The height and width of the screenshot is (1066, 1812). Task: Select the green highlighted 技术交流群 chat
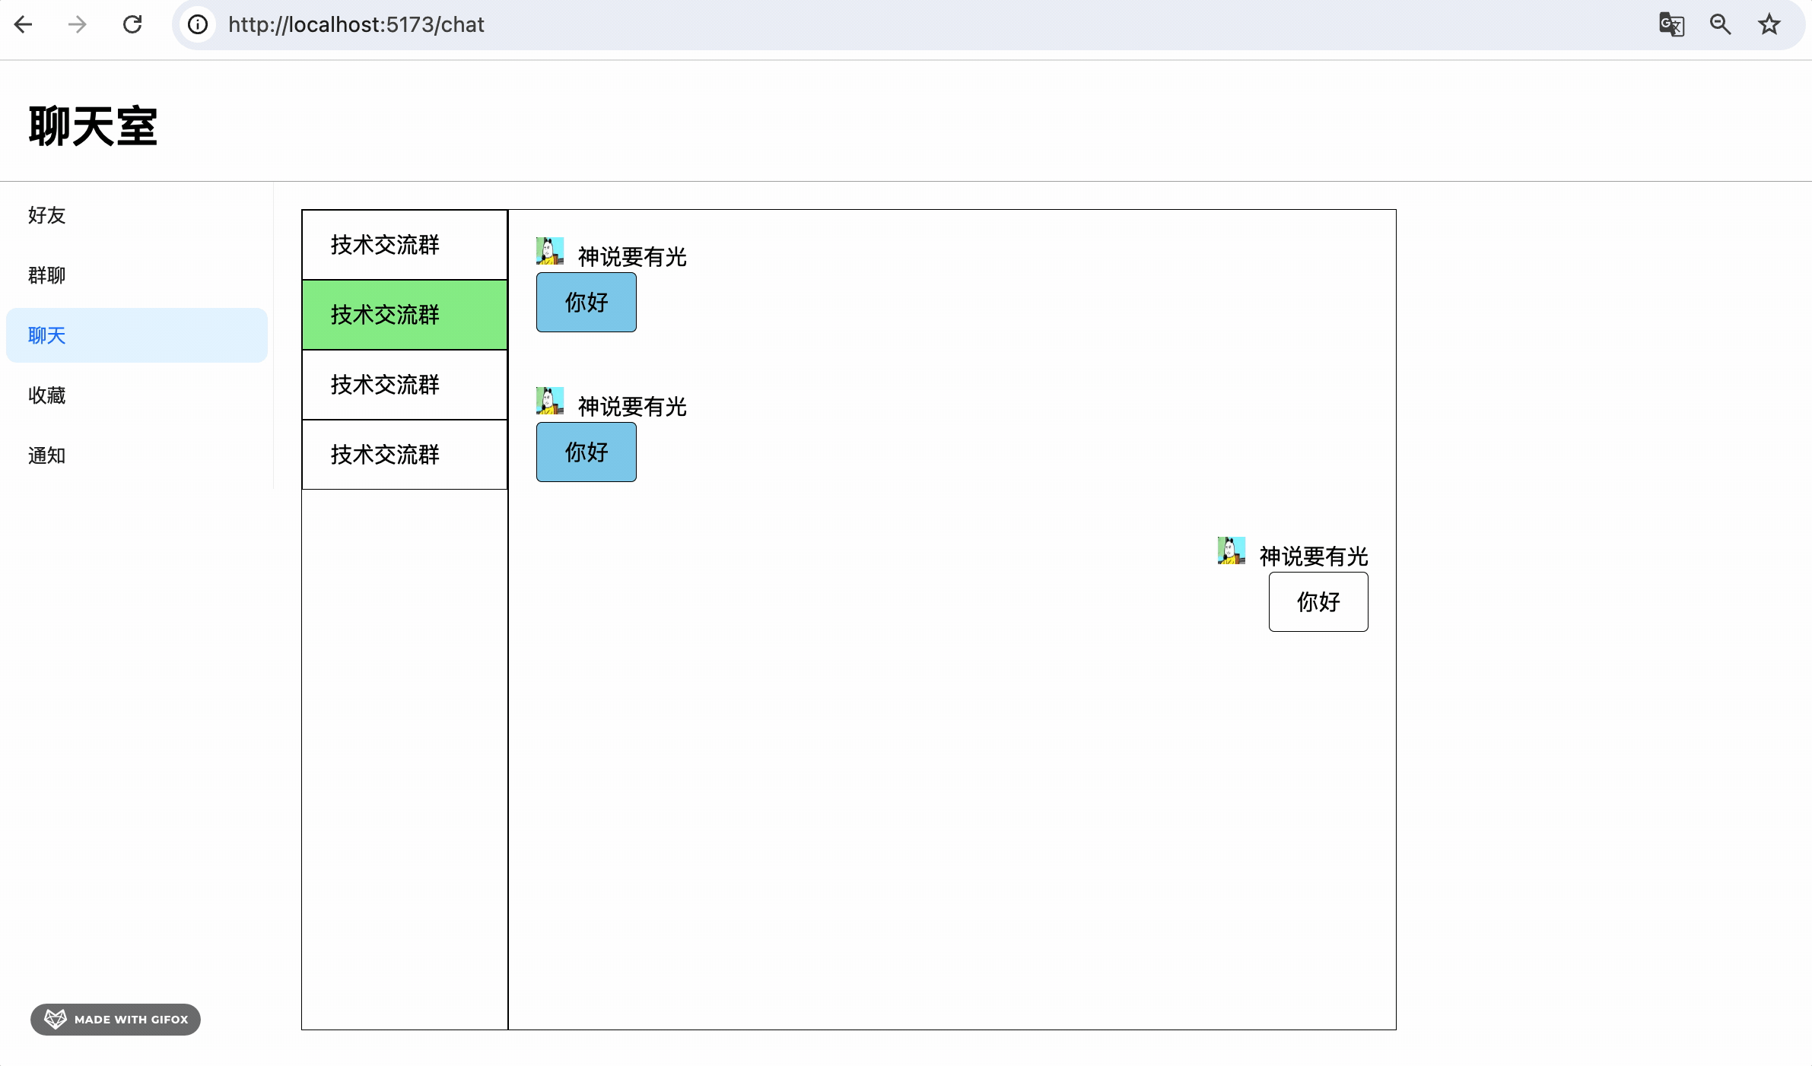404,315
